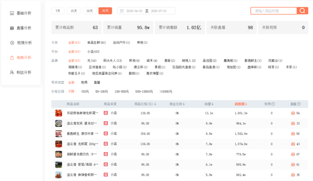The image size is (313, 181).
Task: Sort by 佣金比例 column arrow
Action: (184, 104)
